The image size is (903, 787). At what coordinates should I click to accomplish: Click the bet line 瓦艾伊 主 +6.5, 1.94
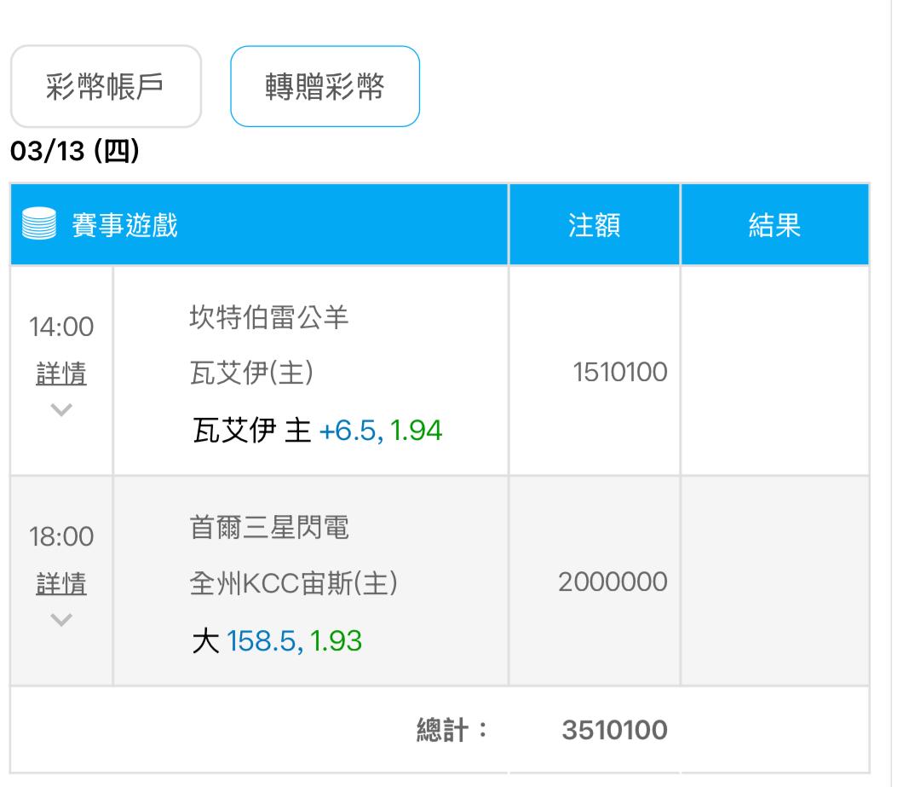[x=317, y=431]
